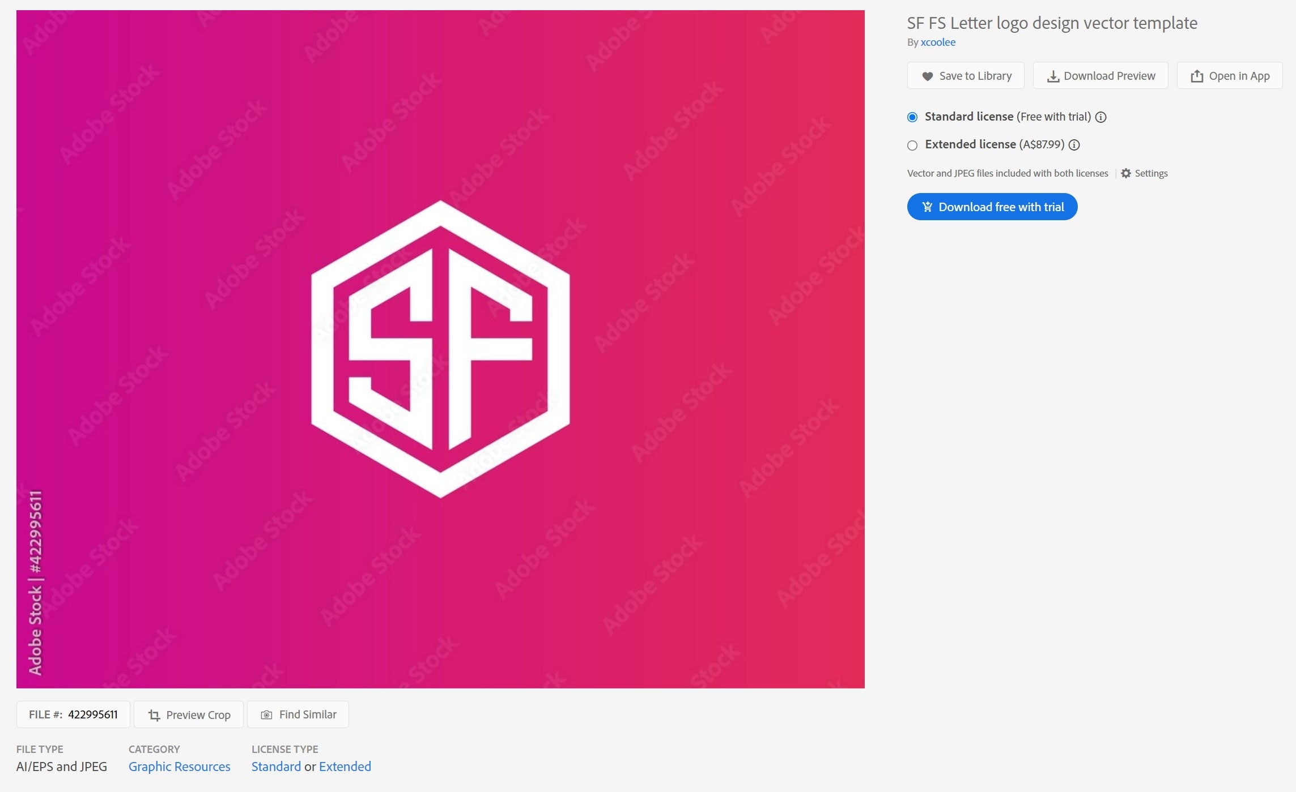Click the Download Preview button label
Image resolution: width=1296 pixels, height=792 pixels.
tap(1110, 76)
